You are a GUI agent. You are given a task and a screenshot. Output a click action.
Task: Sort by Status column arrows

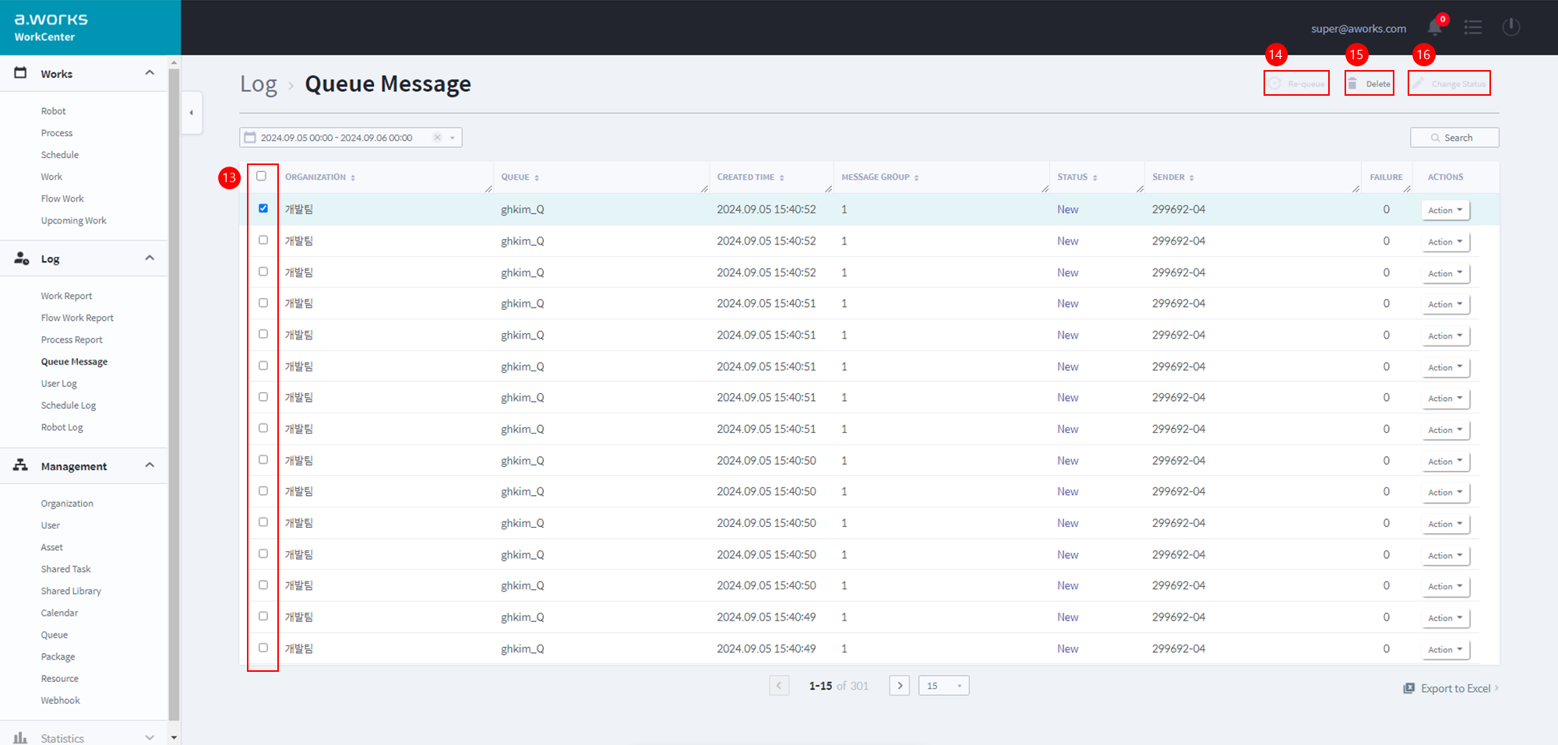coord(1095,177)
